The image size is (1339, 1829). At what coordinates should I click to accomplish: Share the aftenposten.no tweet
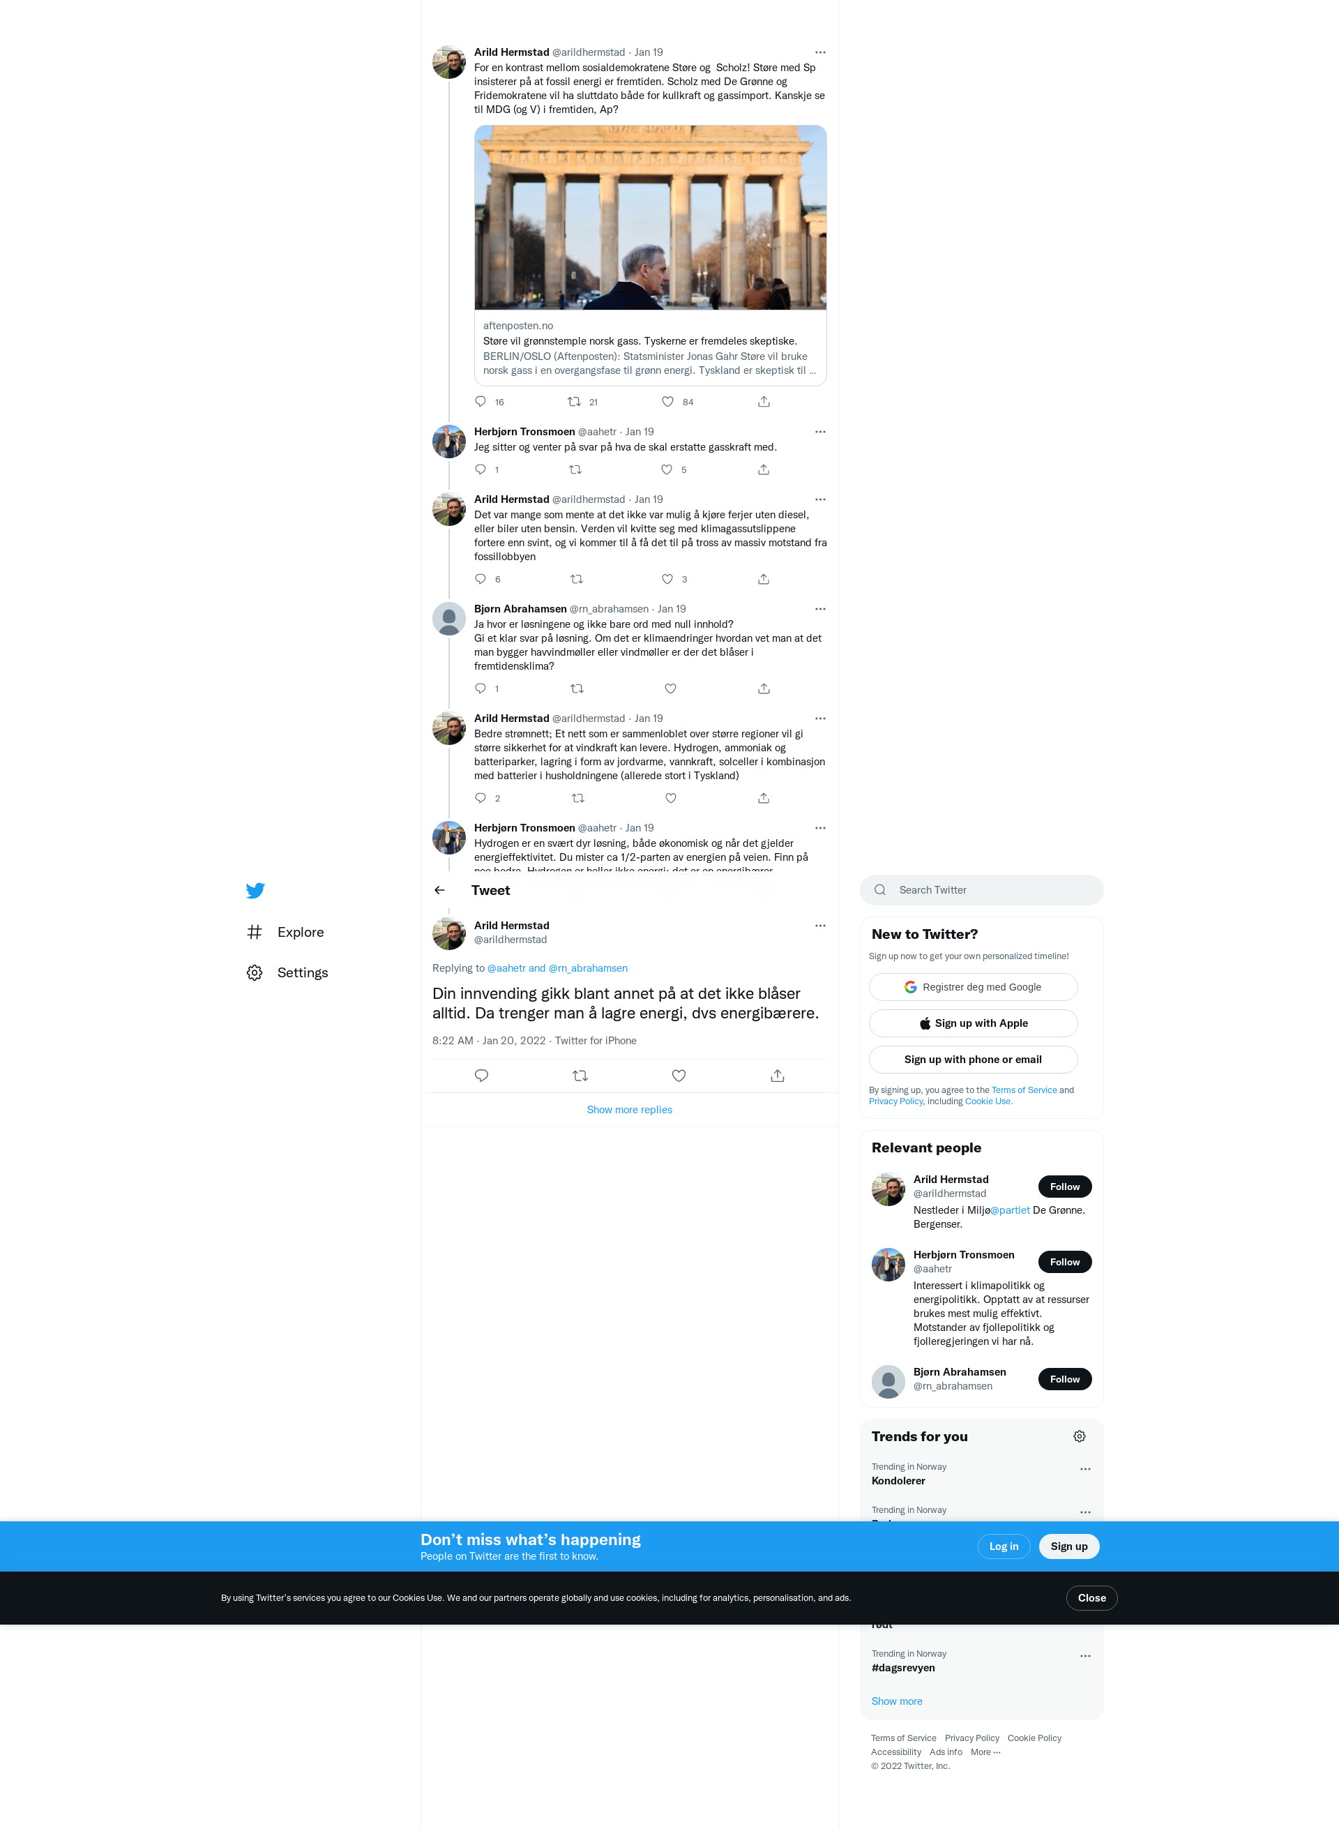click(x=764, y=401)
